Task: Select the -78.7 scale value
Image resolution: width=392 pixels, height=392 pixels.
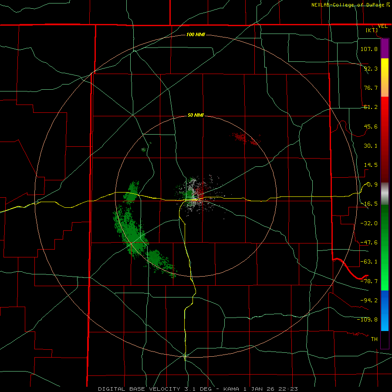Action: click(369, 281)
